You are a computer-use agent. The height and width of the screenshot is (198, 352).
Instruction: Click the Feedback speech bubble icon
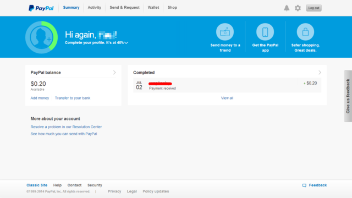(304, 185)
